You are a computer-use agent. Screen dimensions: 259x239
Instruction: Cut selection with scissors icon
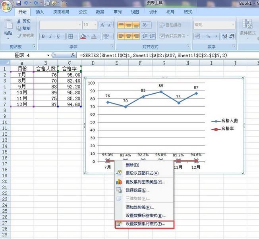(x=19, y=21)
